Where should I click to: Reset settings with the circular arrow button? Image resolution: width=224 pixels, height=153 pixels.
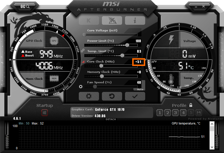(x=112, y=96)
